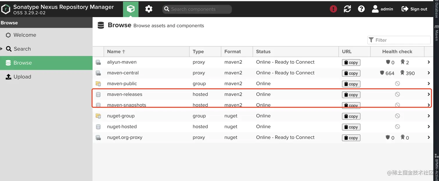This screenshot has width=439, height=181.
Task: Open Server administration gear icon
Action: 149,9
